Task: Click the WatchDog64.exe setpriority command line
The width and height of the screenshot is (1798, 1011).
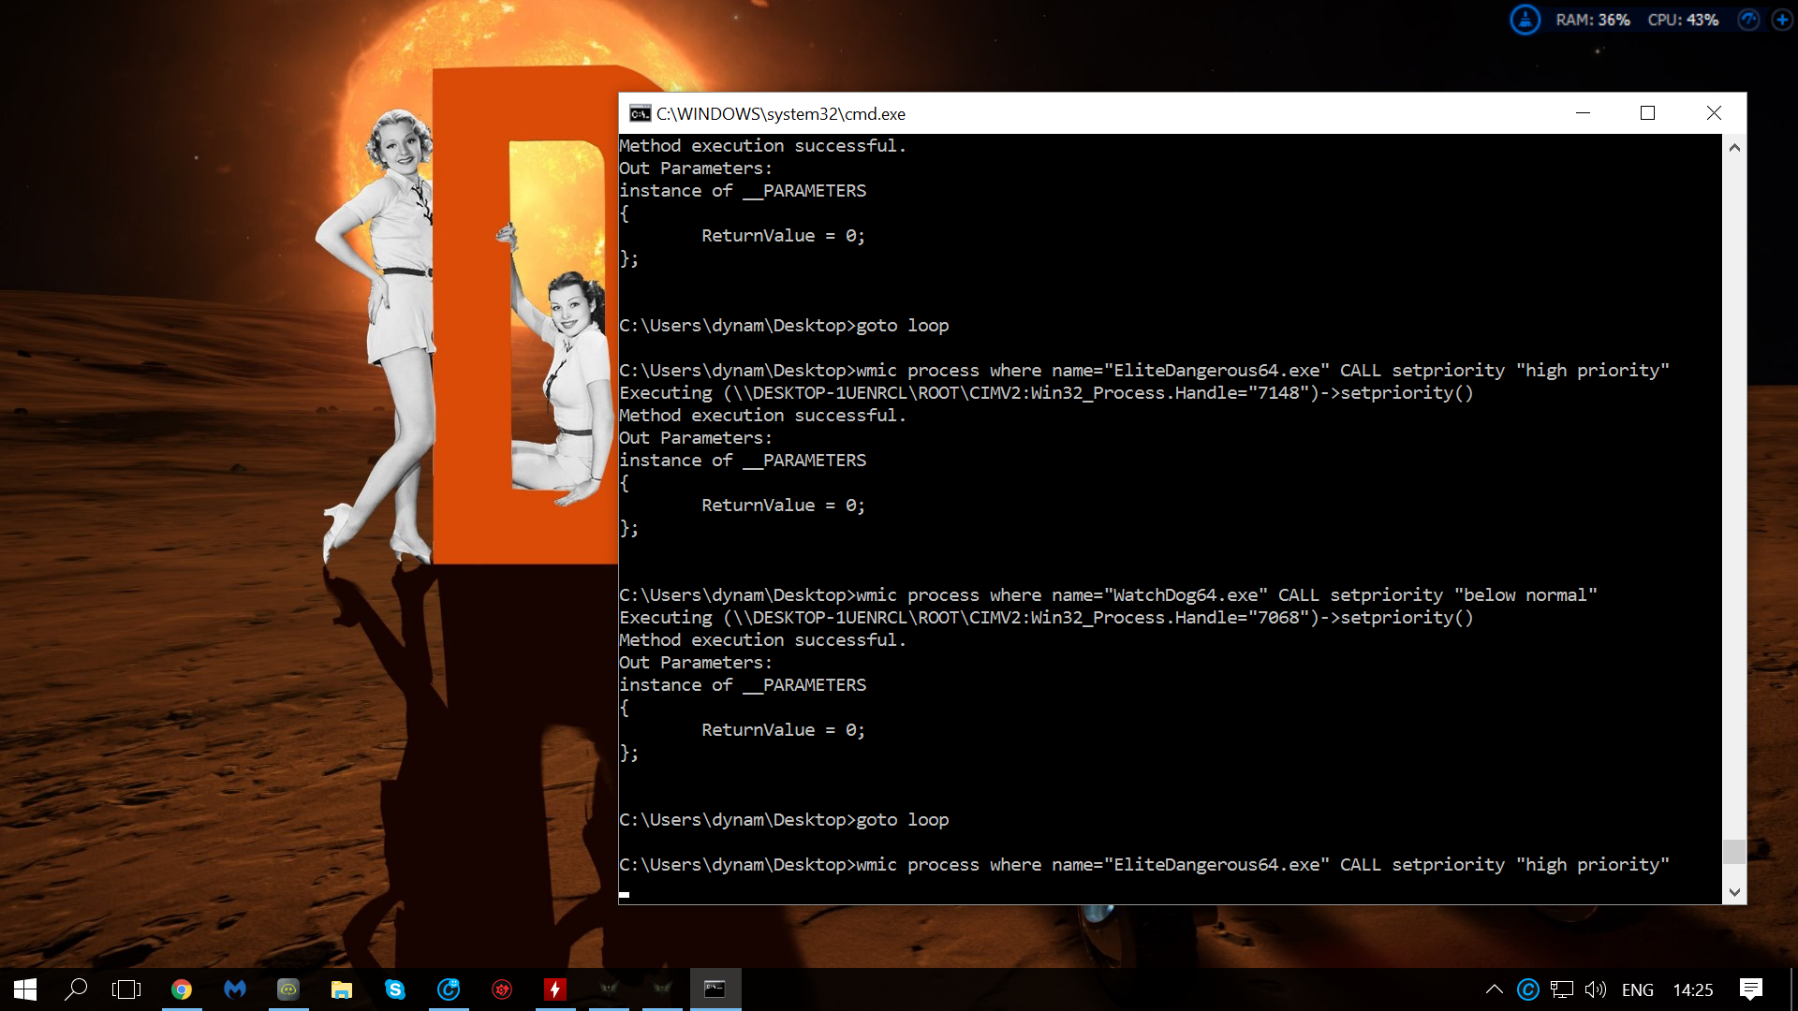Action: point(1108,595)
